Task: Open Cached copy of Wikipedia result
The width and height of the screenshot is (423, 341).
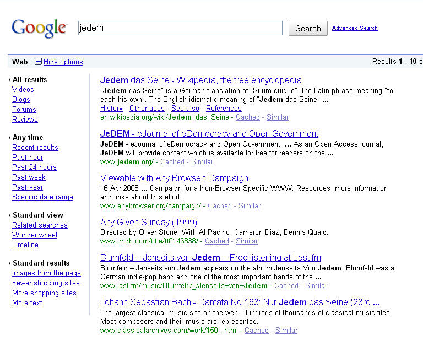Action: click(x=248, y=117)
